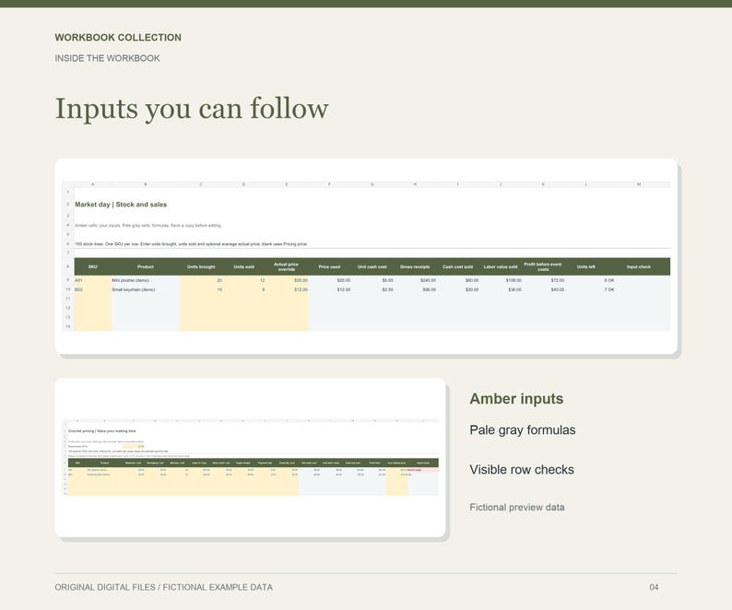Select the 'Crochet pricing' title in lower preview

tap(102, 431)
